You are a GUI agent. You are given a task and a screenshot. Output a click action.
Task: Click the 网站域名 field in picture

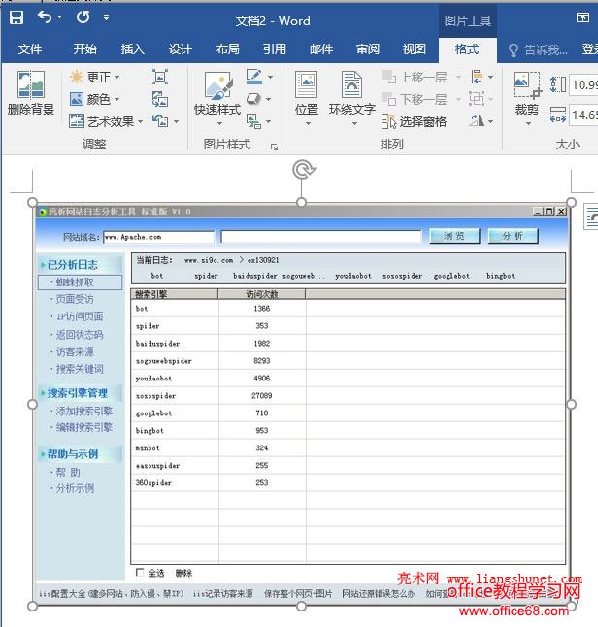[158, 237]
